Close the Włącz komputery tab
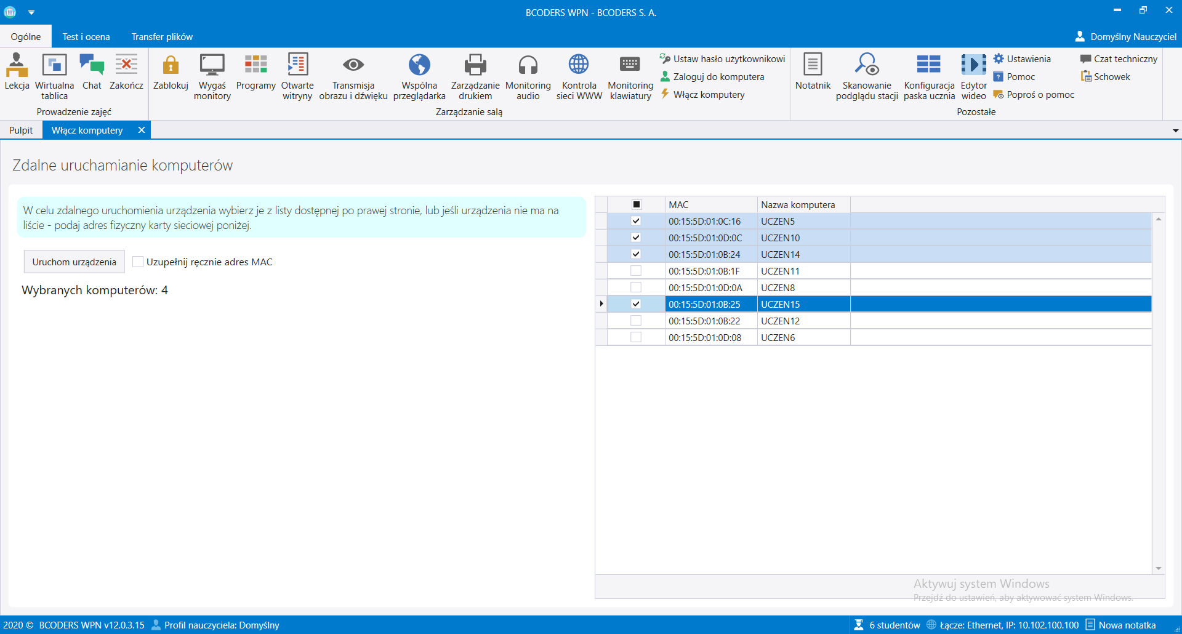This screenshot has width=1182, height=634. 142,130
